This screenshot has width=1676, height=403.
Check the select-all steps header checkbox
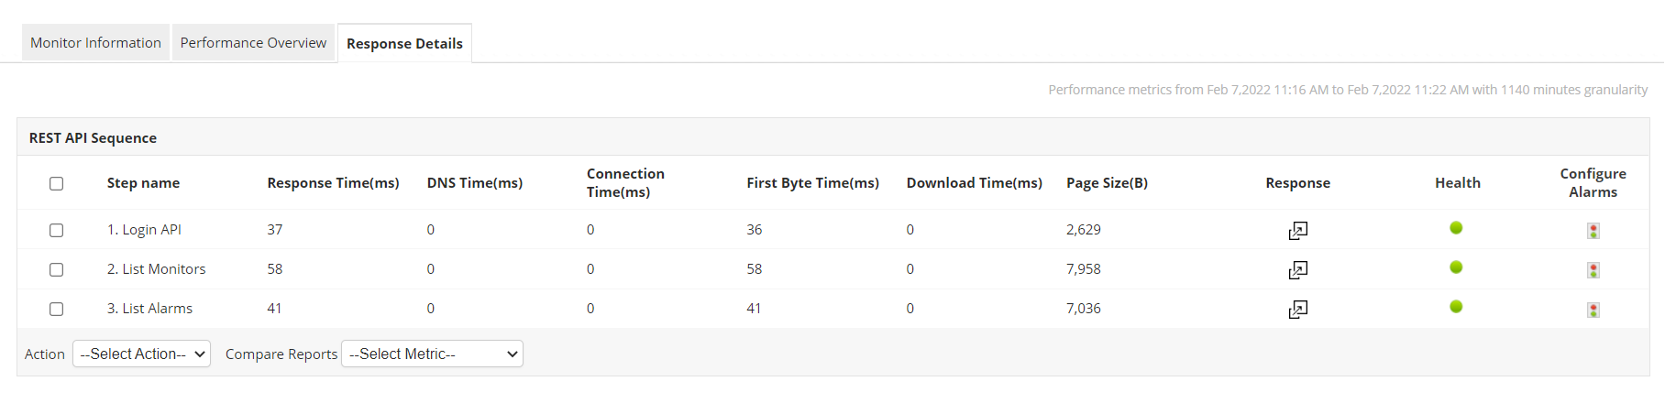click(57, 183)
